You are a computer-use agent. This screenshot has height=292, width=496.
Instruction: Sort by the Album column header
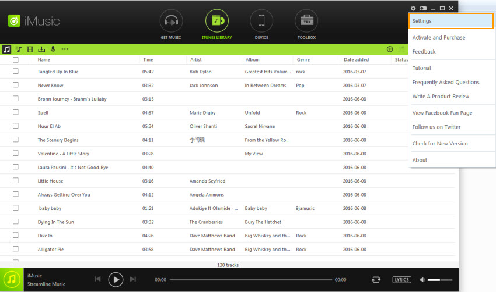(x=253, y=59)
